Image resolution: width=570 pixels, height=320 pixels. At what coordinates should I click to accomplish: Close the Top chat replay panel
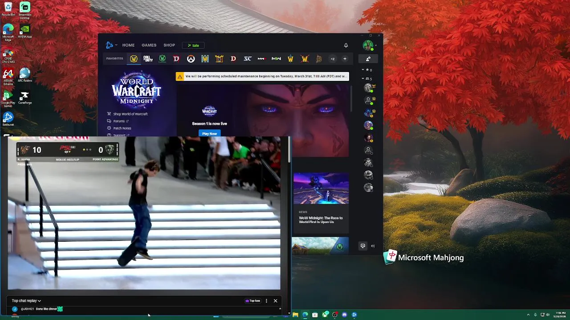pyautogui.click(x=275, y=301)
